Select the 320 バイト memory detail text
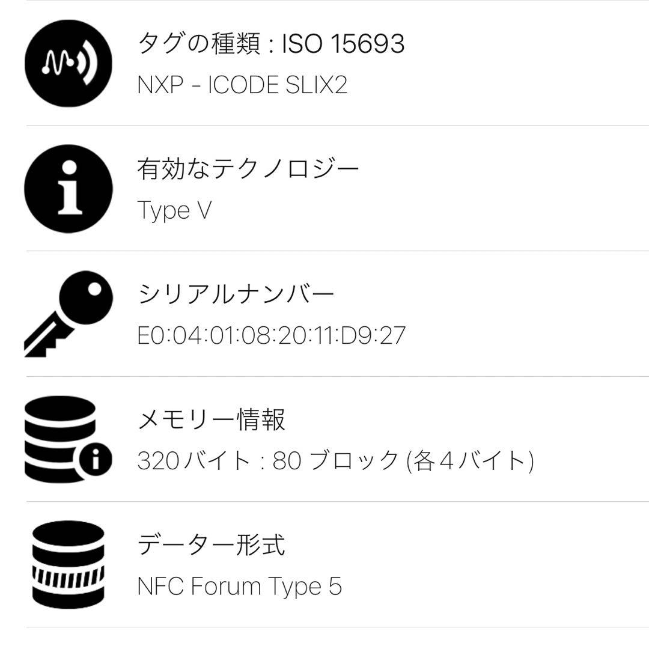649x649 pixels. click(x=337, y=460)
